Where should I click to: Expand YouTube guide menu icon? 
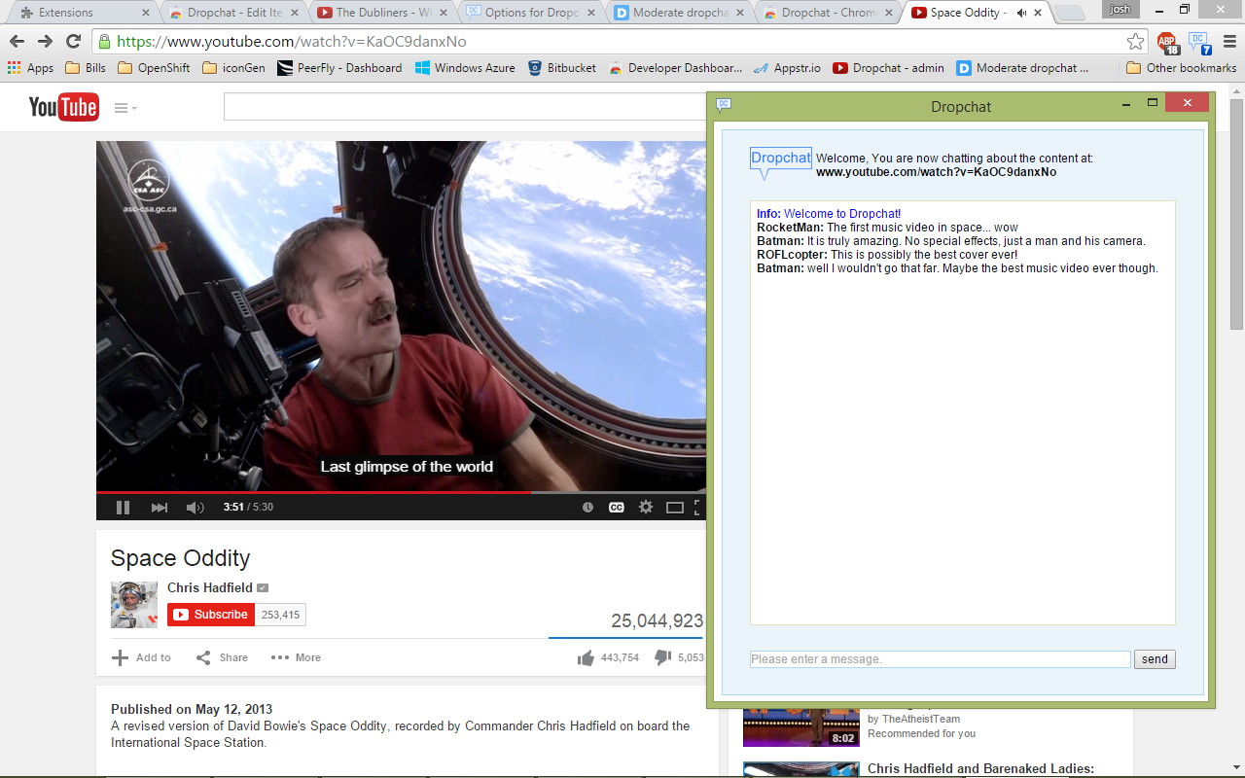125,108
